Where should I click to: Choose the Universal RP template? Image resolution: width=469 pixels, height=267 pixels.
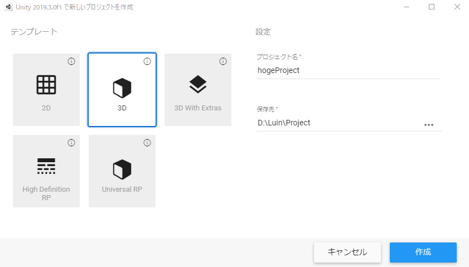point(122,171)
